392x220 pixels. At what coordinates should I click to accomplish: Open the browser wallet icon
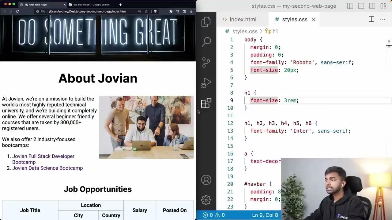pyautogui.click(x=184, y=11)
